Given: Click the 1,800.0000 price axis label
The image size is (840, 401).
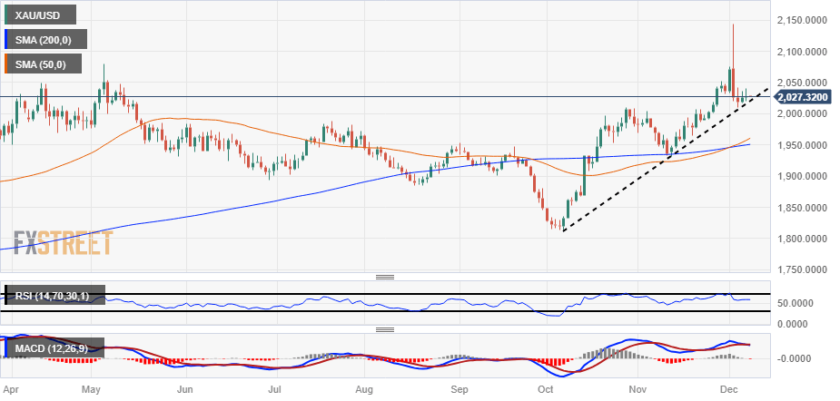Looking at the screenshot, I should (x=800, y=239).
